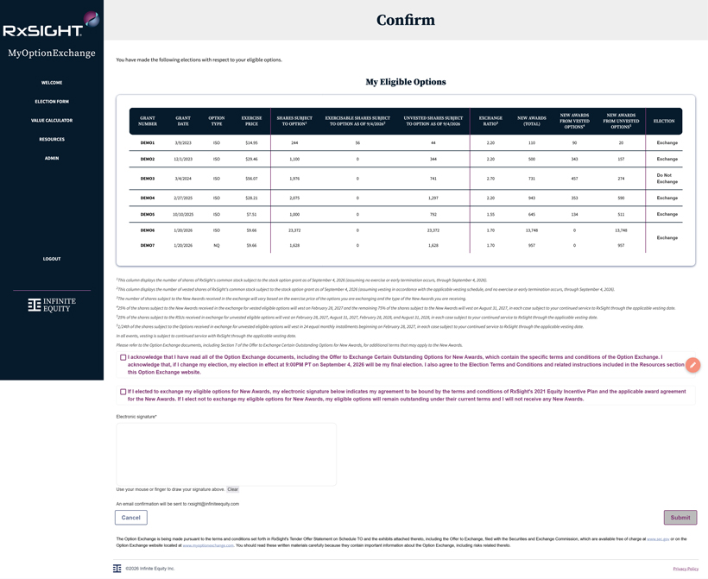Click the Shares Subject to Option header

pos(294,121)
